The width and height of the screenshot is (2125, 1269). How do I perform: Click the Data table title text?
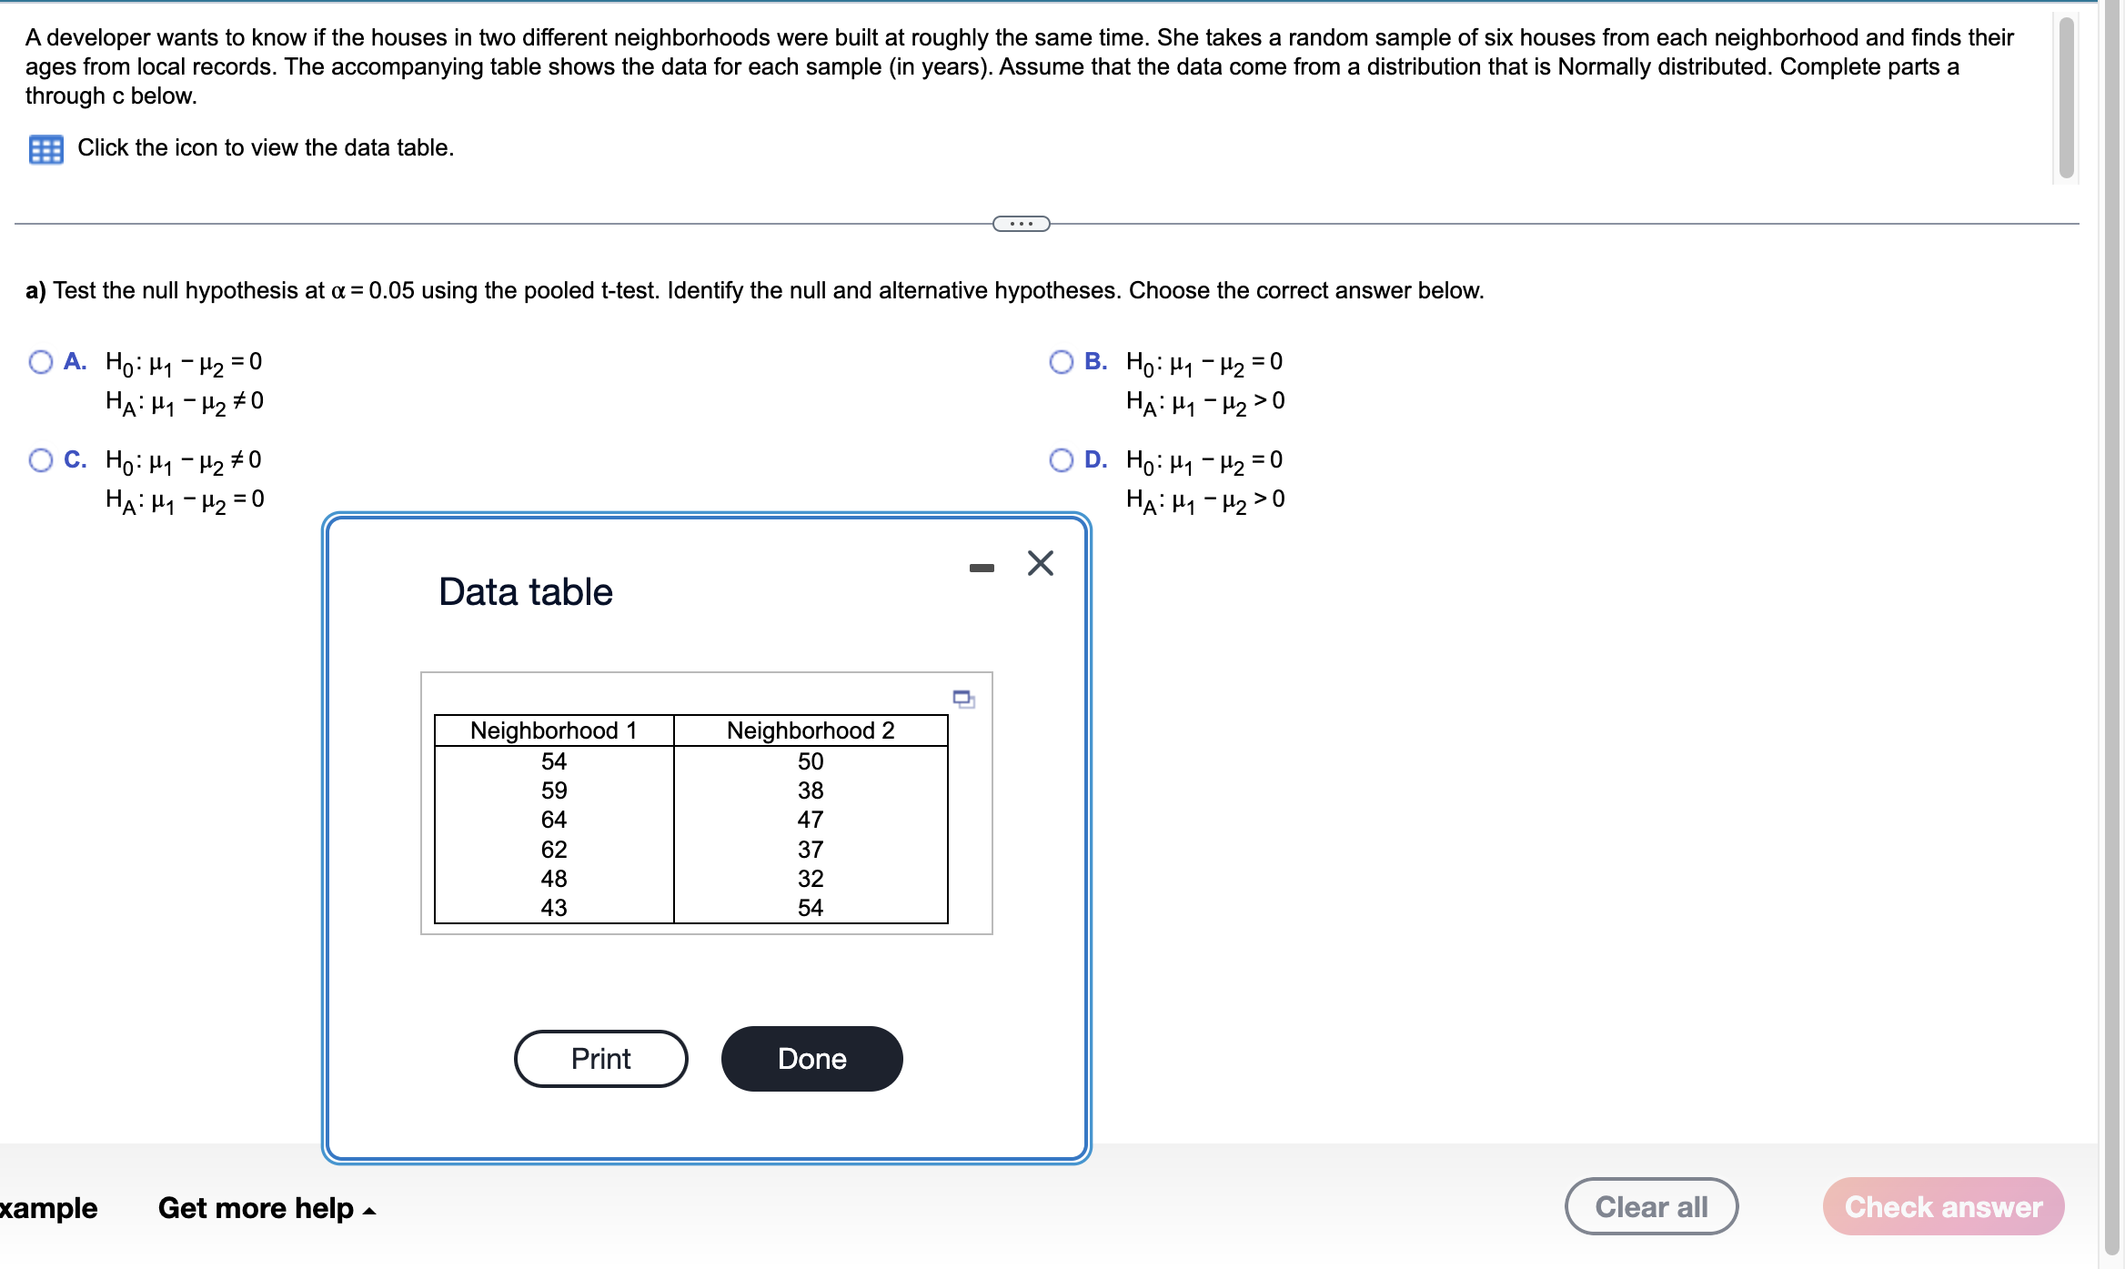point(526,591)
